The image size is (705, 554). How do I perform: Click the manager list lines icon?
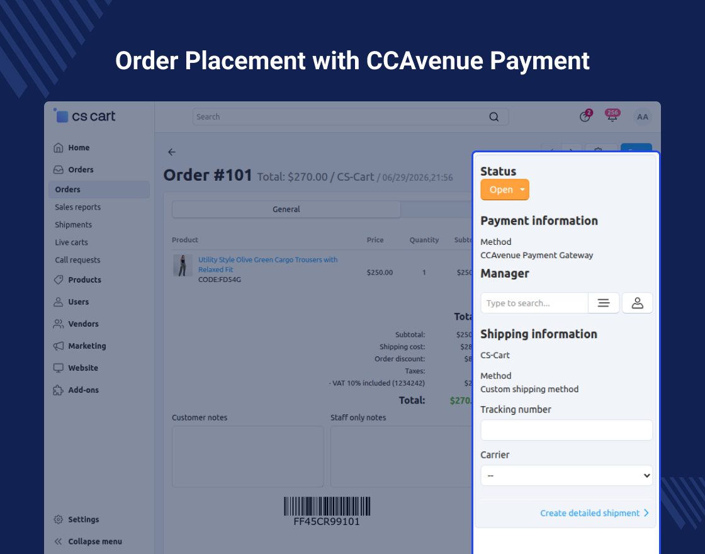(604, 303)
